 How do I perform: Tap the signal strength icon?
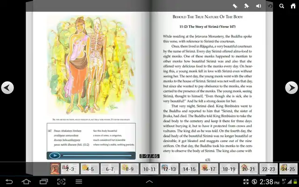(290, 182)
